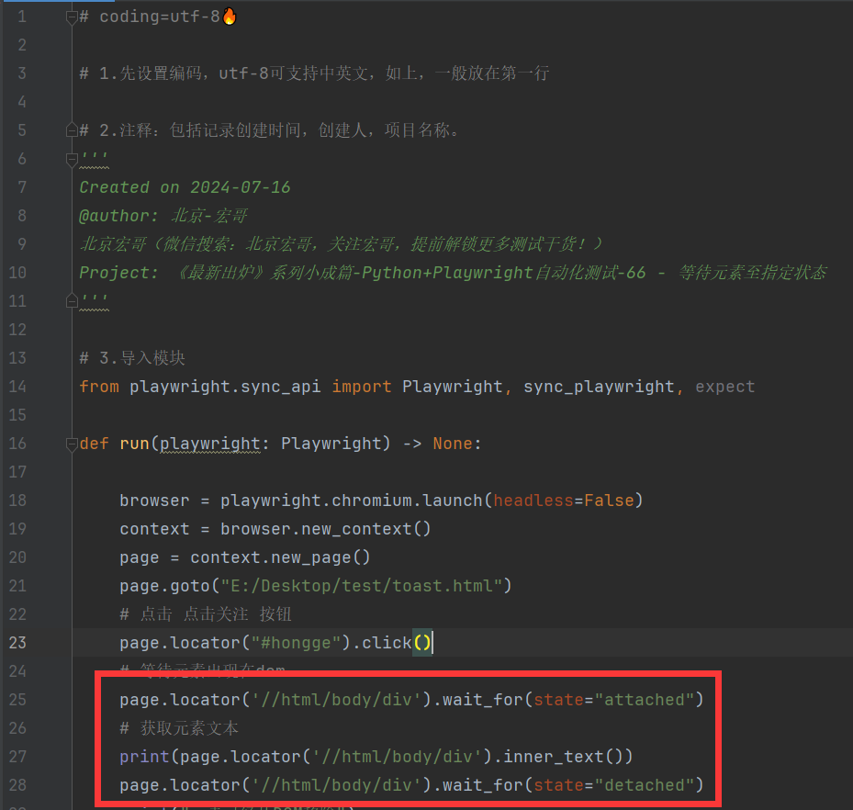Click the 'from' keyword on line 14
The height and width of the screenshot is (810, 853).
pos(99,387)
